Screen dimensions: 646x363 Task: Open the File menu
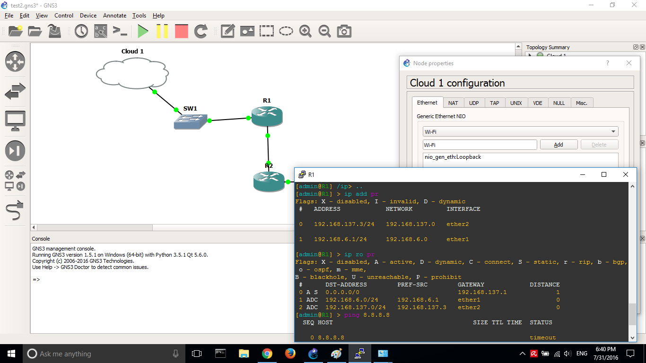(9, 16)
